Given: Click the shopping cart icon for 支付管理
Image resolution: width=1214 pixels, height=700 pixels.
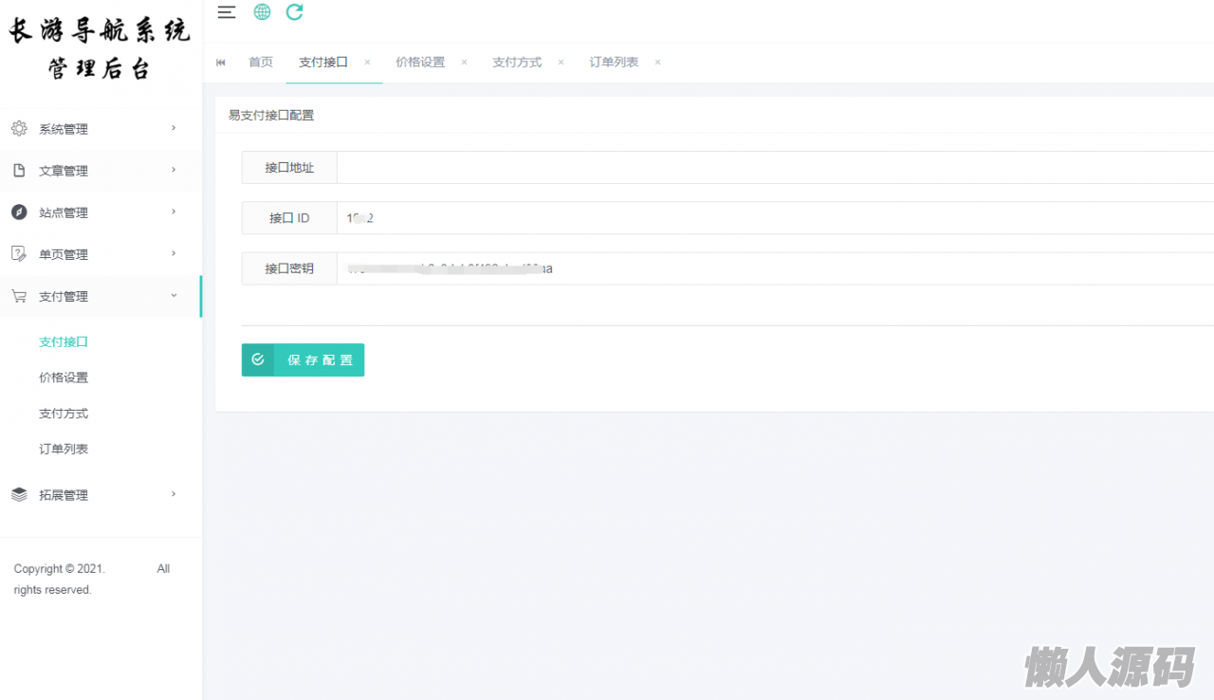Looking at the screenshot, I should pyautogui.click(x=19, y=296).
